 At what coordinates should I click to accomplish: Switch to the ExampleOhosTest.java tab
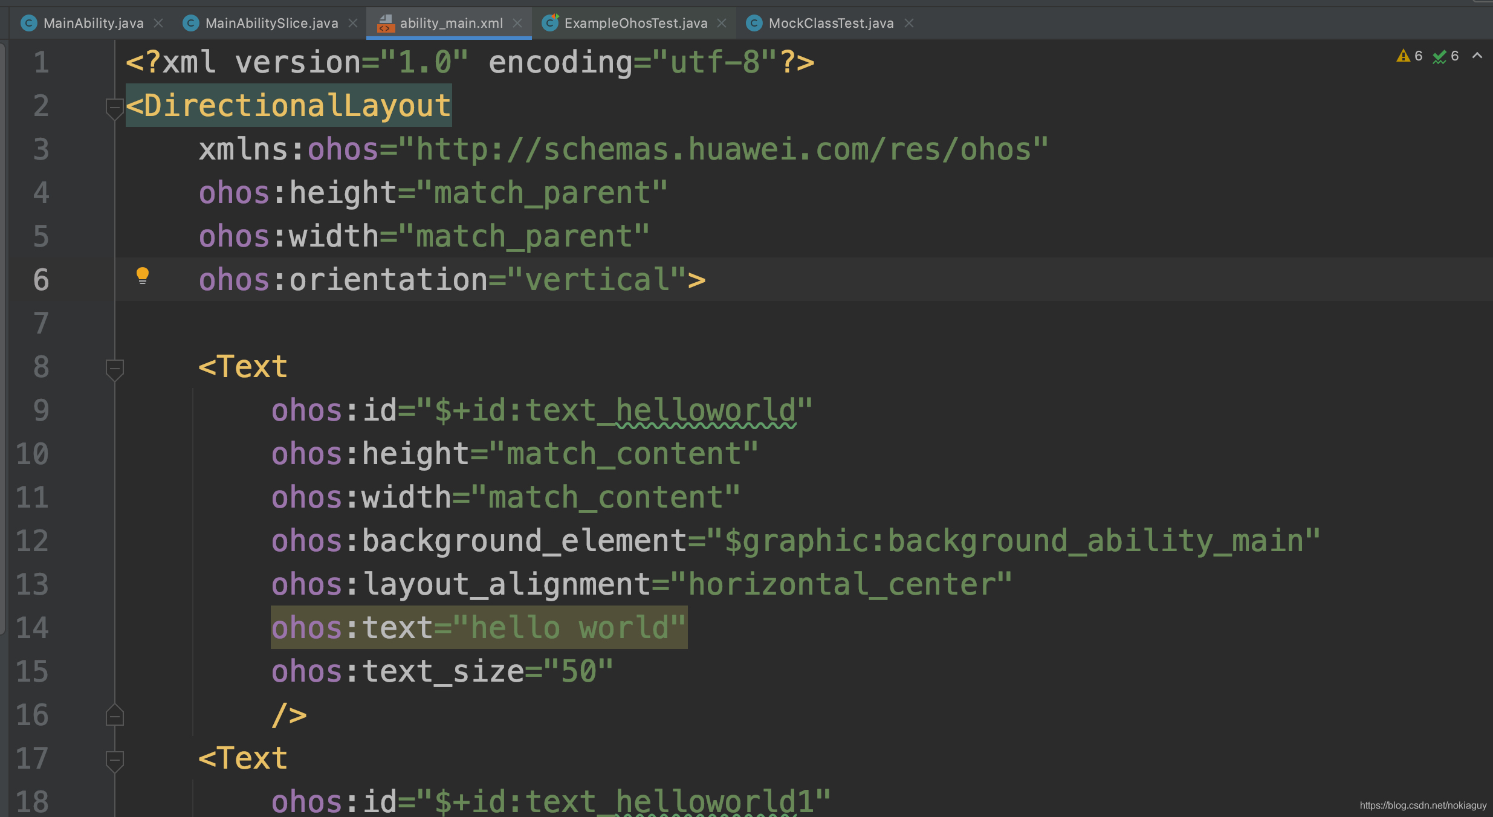click(635, 23)
